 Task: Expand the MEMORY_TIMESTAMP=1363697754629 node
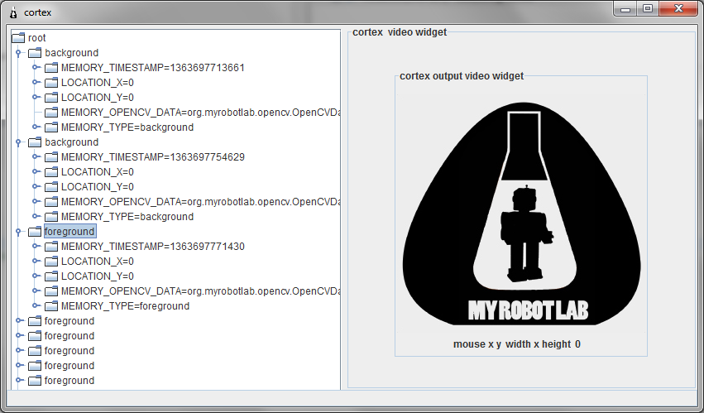tap(36, 157)
